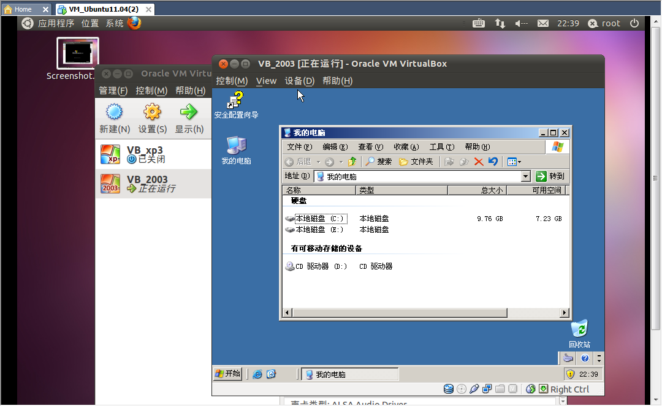Expand the back history dropdown arrow
The image size is (662, 406).
(x=318, y=162)
